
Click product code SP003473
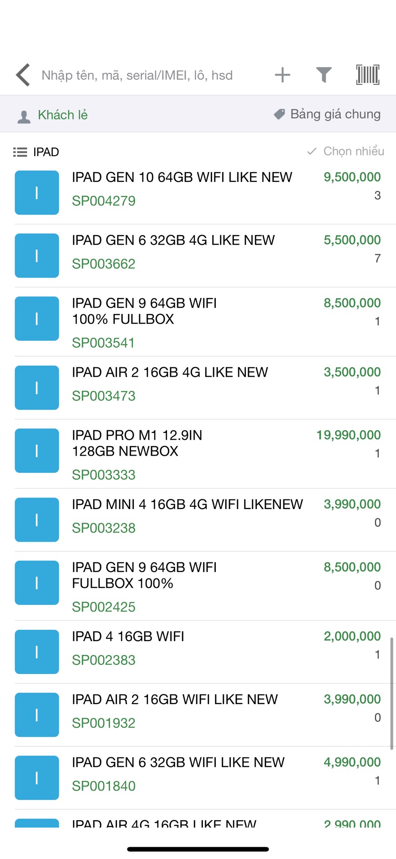tap(104, 396)
